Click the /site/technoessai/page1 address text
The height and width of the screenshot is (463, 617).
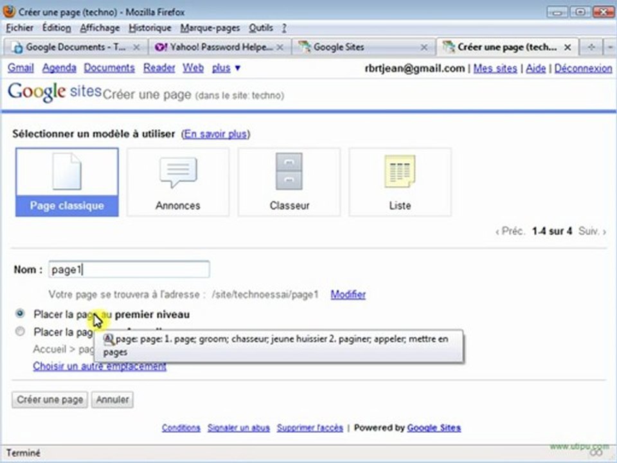coord(265,295)
